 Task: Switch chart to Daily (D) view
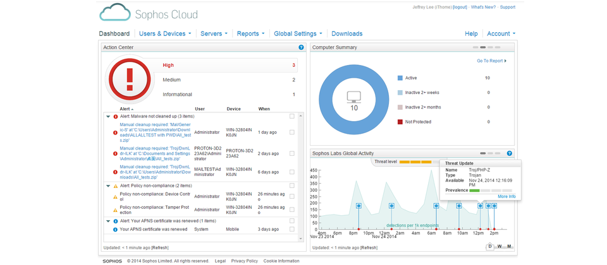coord(490,247)
